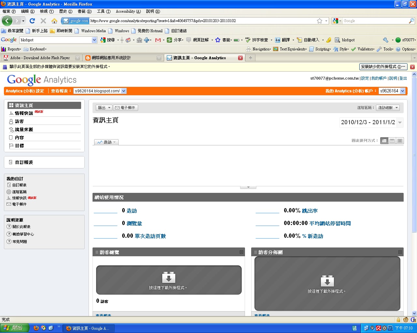The width and height of the screenshot is (417, 333).
Task: Open Google Toolbar bookmarks star
Action: pyautogui.click(x=218, y=40)
